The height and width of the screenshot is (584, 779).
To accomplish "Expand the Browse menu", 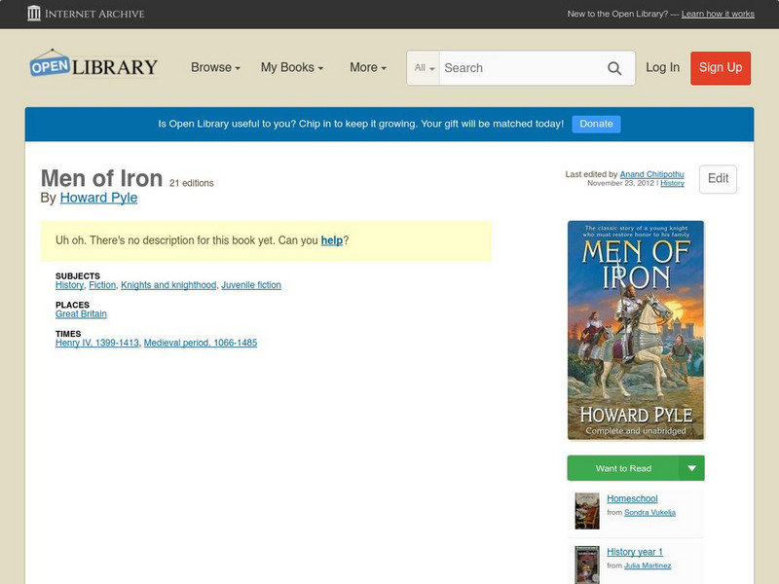I will 216,67.
